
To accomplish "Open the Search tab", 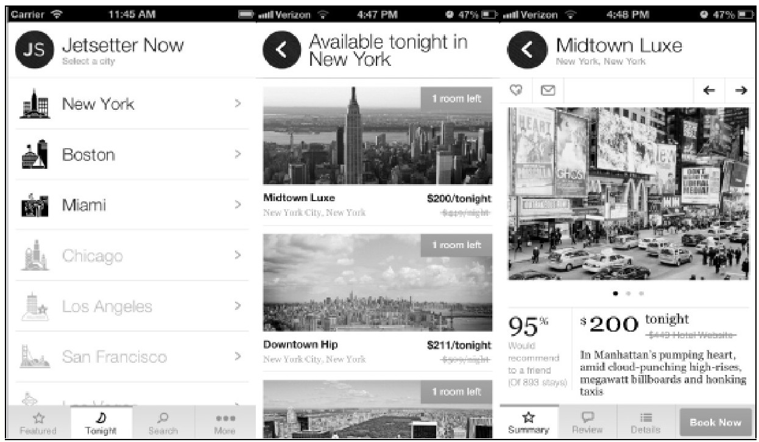I will [x=163, y=422].
